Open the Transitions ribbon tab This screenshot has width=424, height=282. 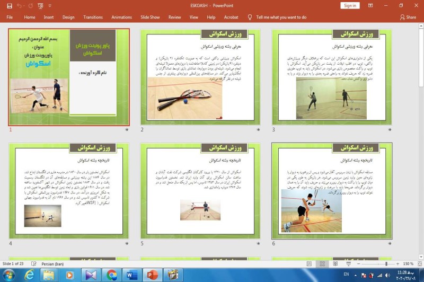click(93, 17)
